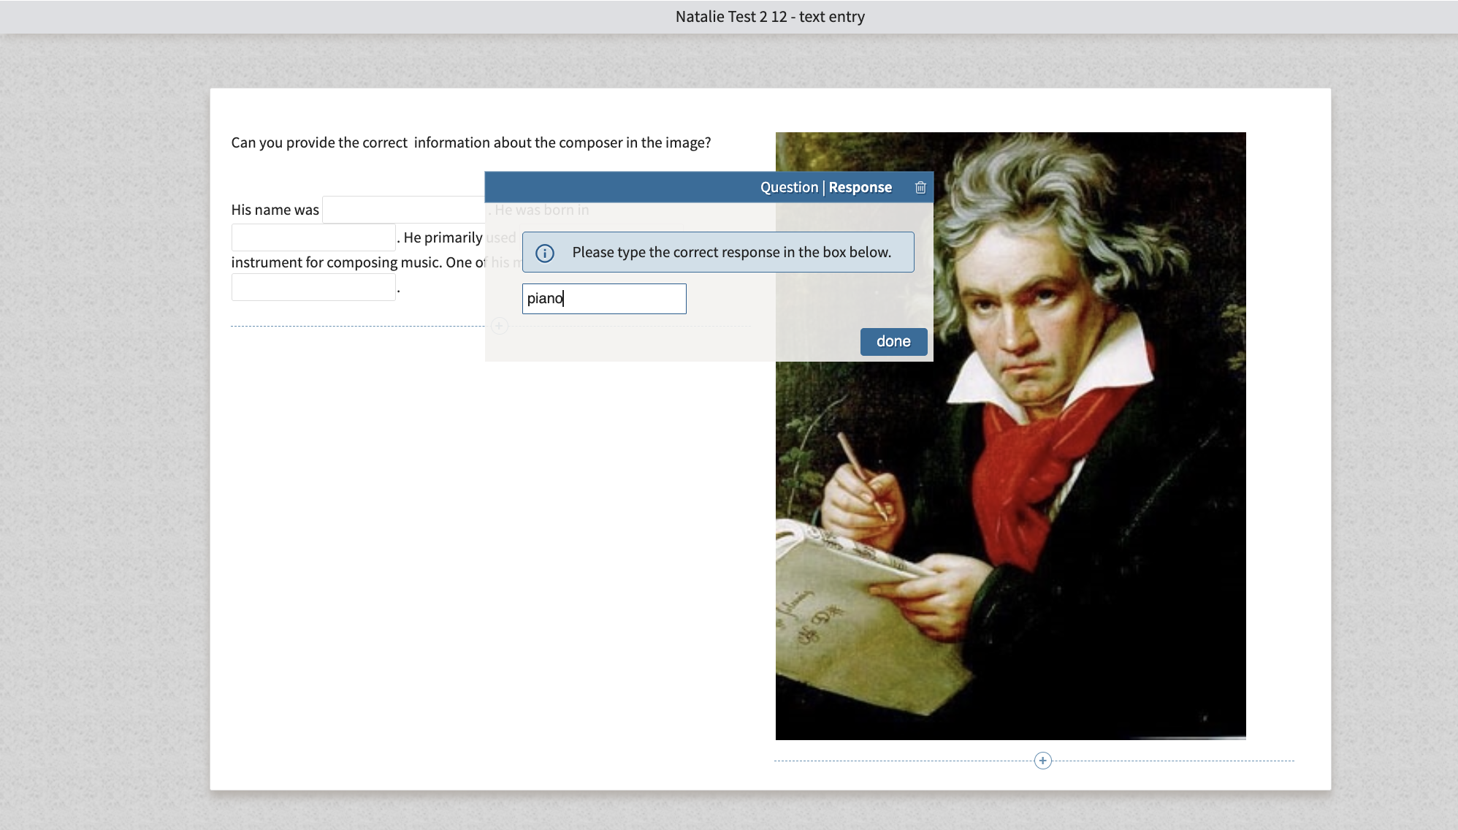The width and height of the screenshot is (1458, 830).
Task: Click the 'His name was' text
Action: (x=275, y=210)
